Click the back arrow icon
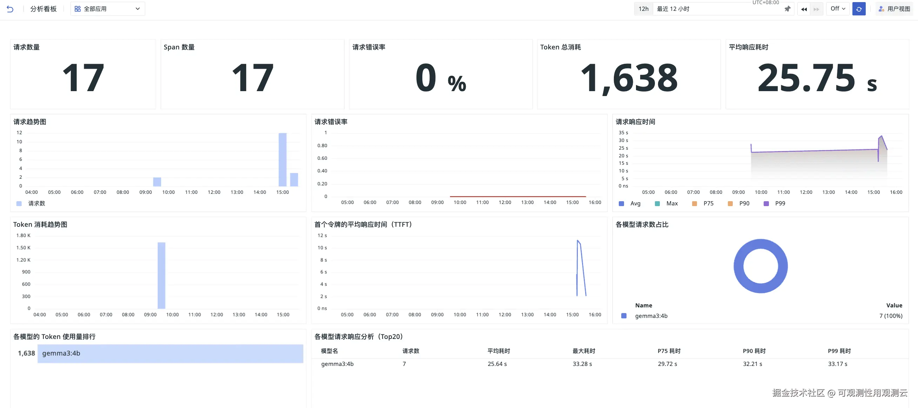918x408 pixels. (10, 9)
